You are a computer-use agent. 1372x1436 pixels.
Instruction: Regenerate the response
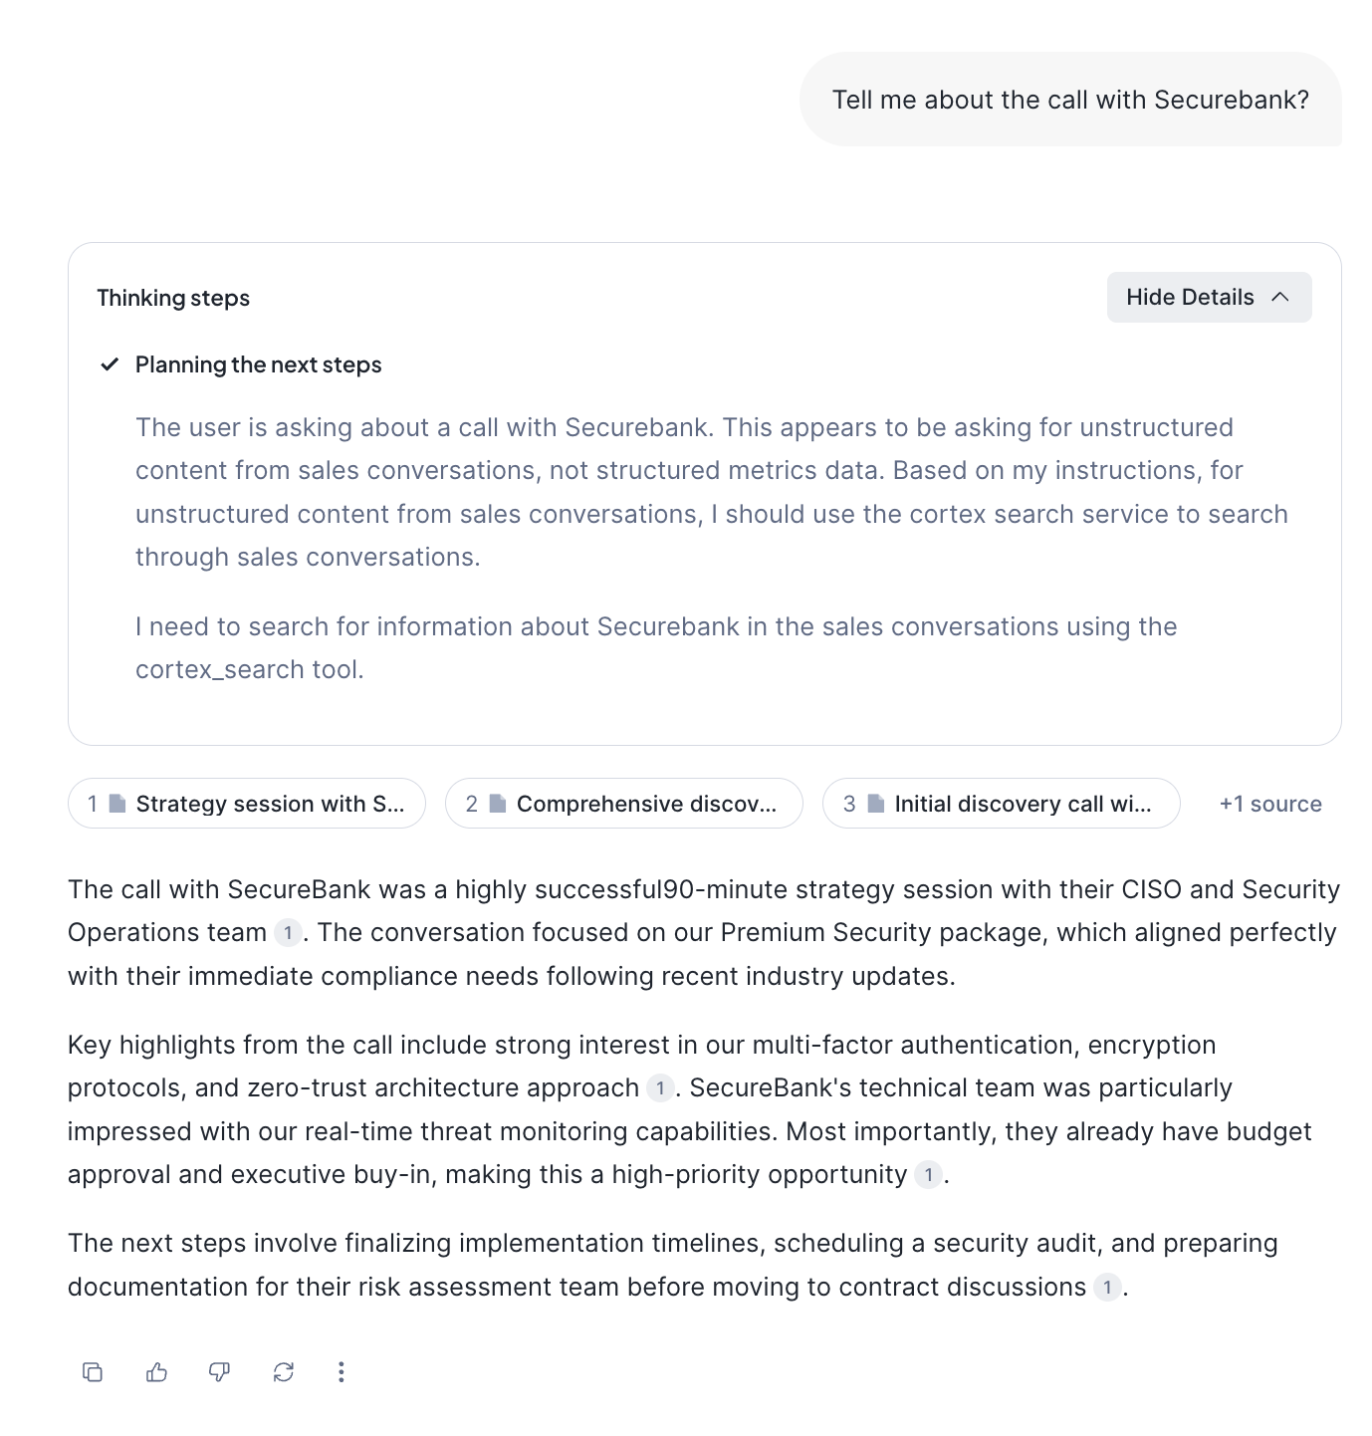(283, 1371)
